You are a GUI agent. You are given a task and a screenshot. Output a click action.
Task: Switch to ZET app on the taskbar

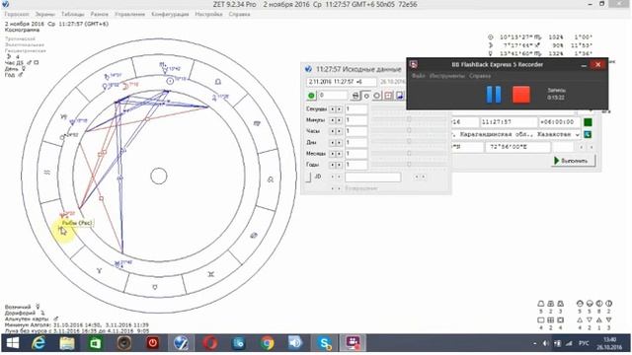click(182, 343)
